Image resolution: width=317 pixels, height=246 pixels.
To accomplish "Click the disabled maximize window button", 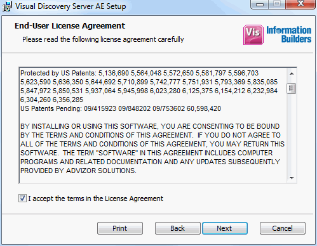I will (277, 4).
